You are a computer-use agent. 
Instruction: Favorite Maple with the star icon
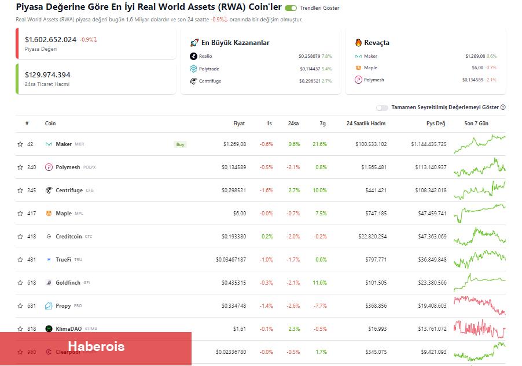[20, 214]
